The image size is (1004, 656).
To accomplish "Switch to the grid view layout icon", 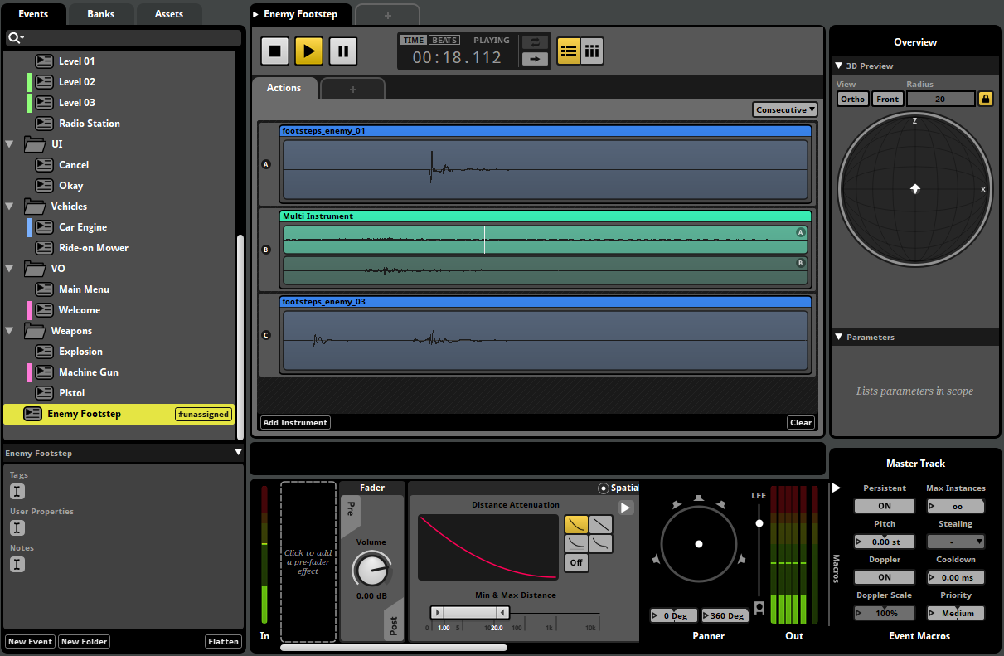I will tap(592, 51).
